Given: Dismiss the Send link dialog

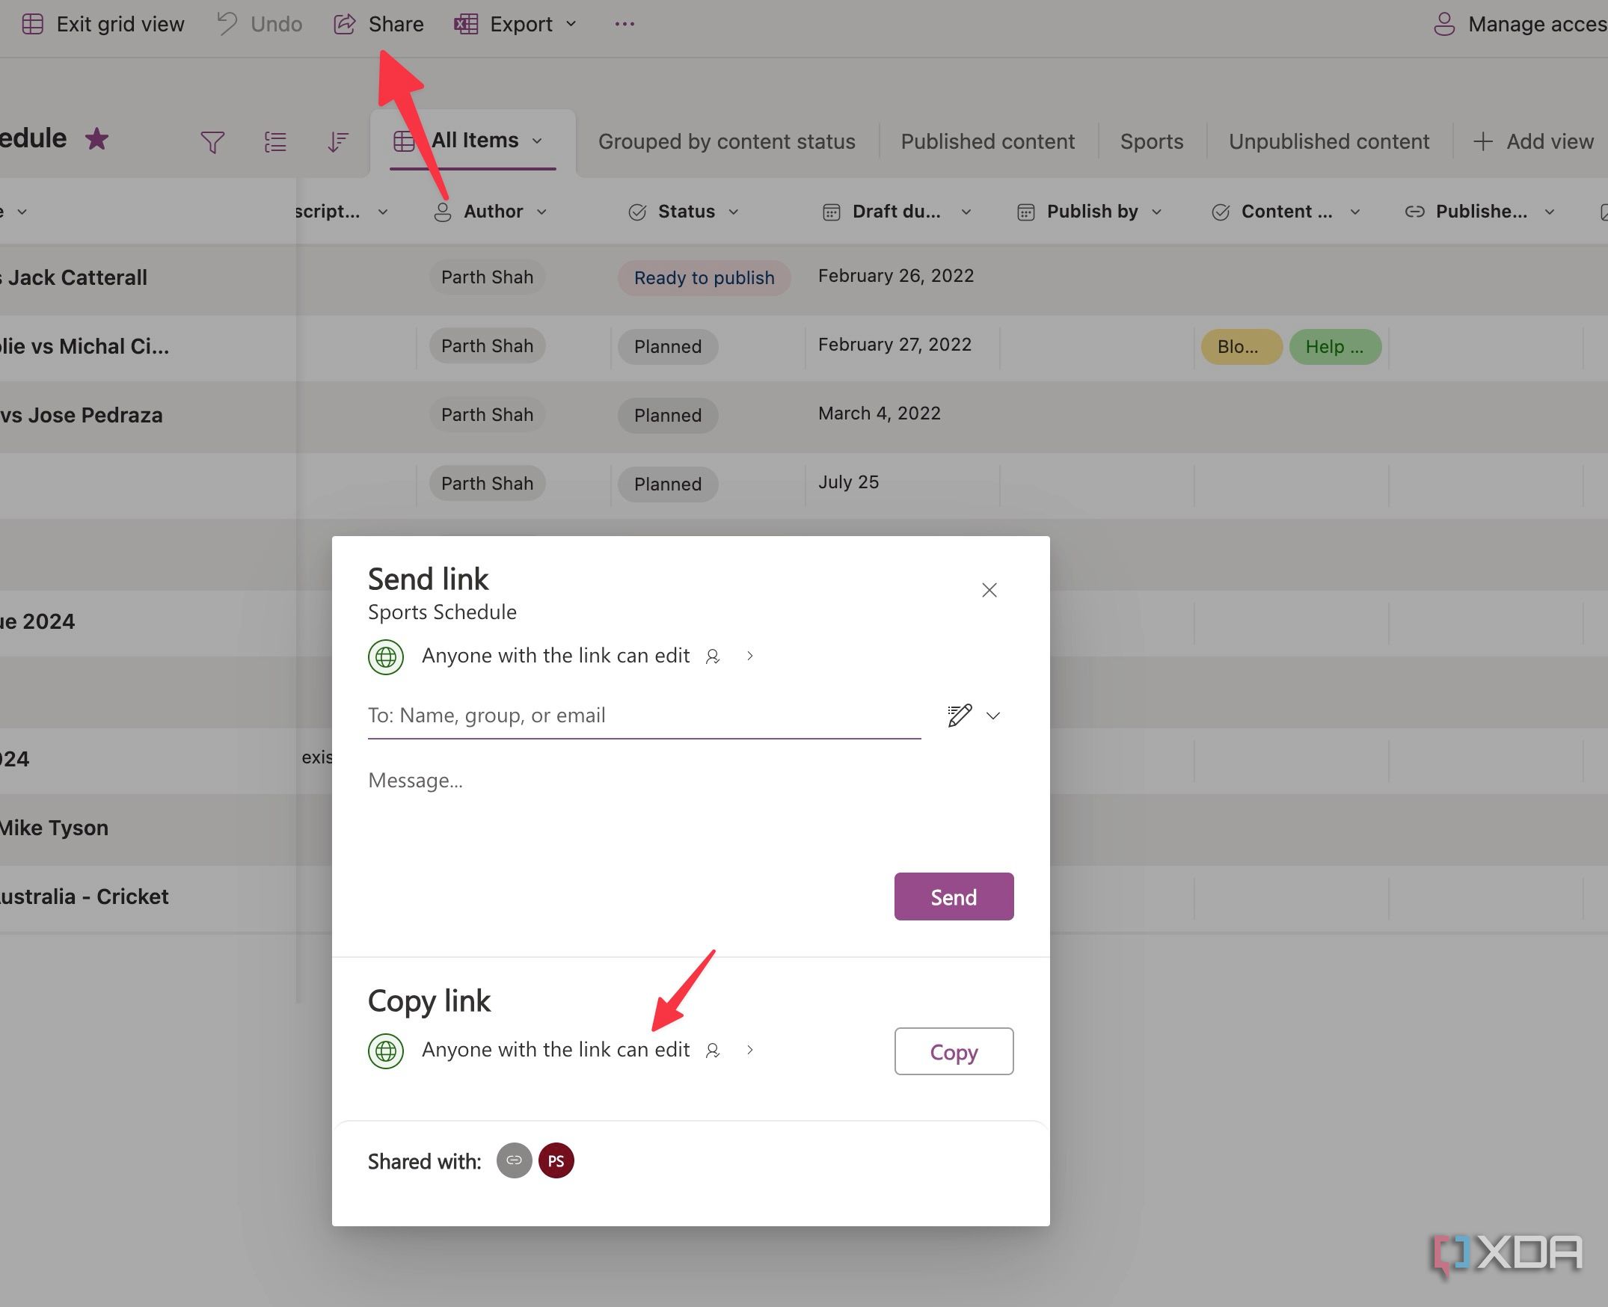Looking at the screenshot, I should (989, 589).
